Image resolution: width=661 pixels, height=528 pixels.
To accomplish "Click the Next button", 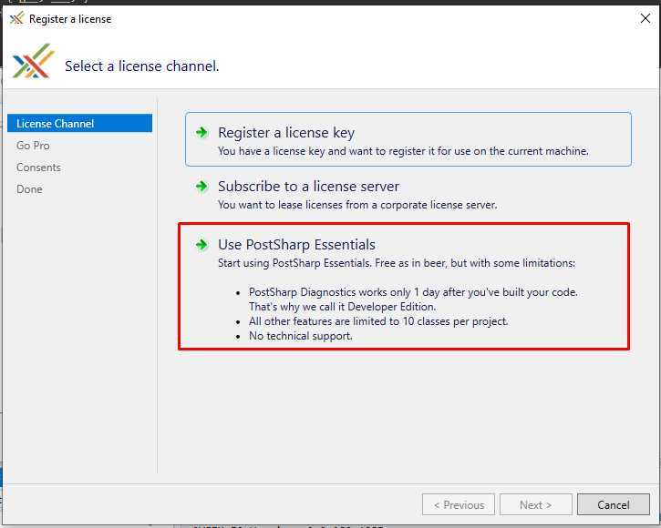I will click(536, 504).
